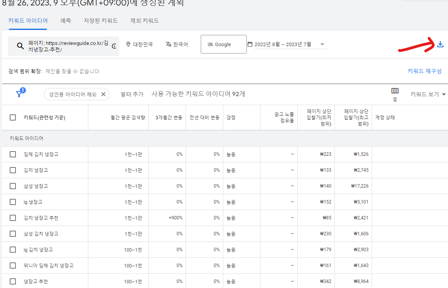Open the 키워드 보기 dropdown
The image size is (448, 288).
[x=427, y=94]
